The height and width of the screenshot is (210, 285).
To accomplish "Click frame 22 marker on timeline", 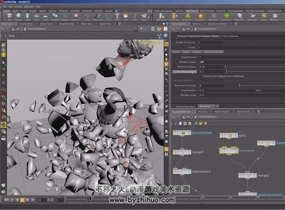I will tap(89, 198).
